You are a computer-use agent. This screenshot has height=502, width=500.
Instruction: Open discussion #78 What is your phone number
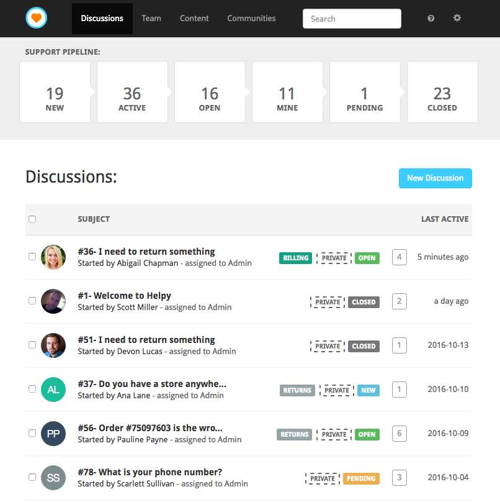click(x=150, y=472)
